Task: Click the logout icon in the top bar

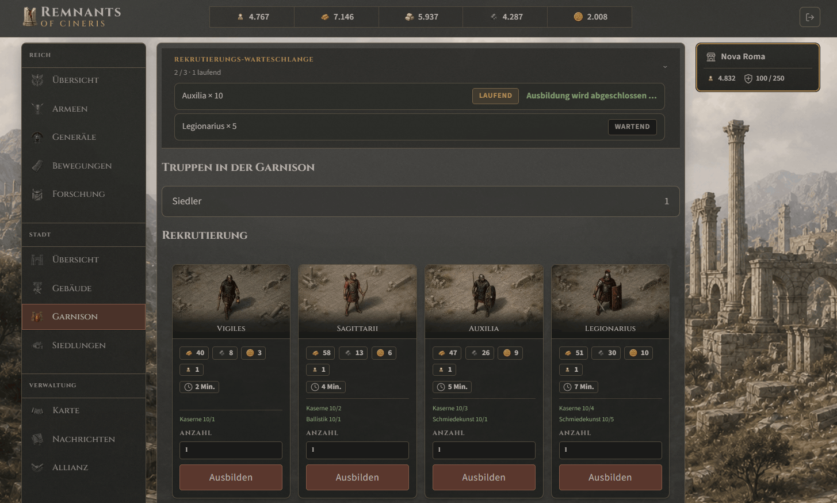Action: (x=809, y=17)
